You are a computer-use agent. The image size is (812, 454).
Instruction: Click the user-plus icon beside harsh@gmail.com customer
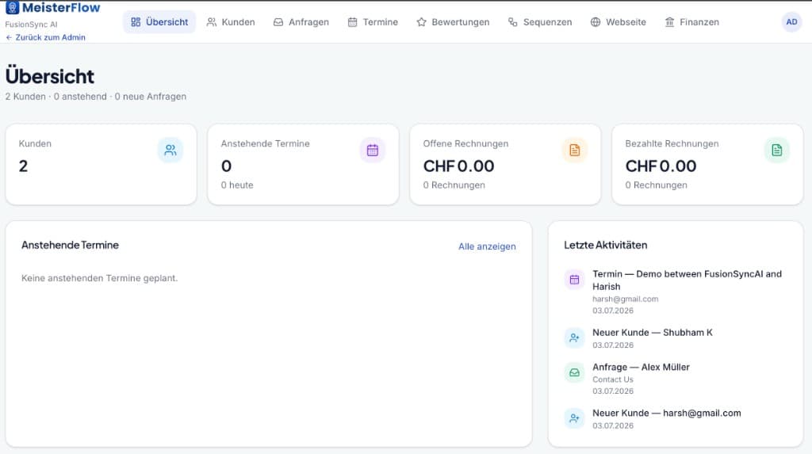[x=574, y=418]
